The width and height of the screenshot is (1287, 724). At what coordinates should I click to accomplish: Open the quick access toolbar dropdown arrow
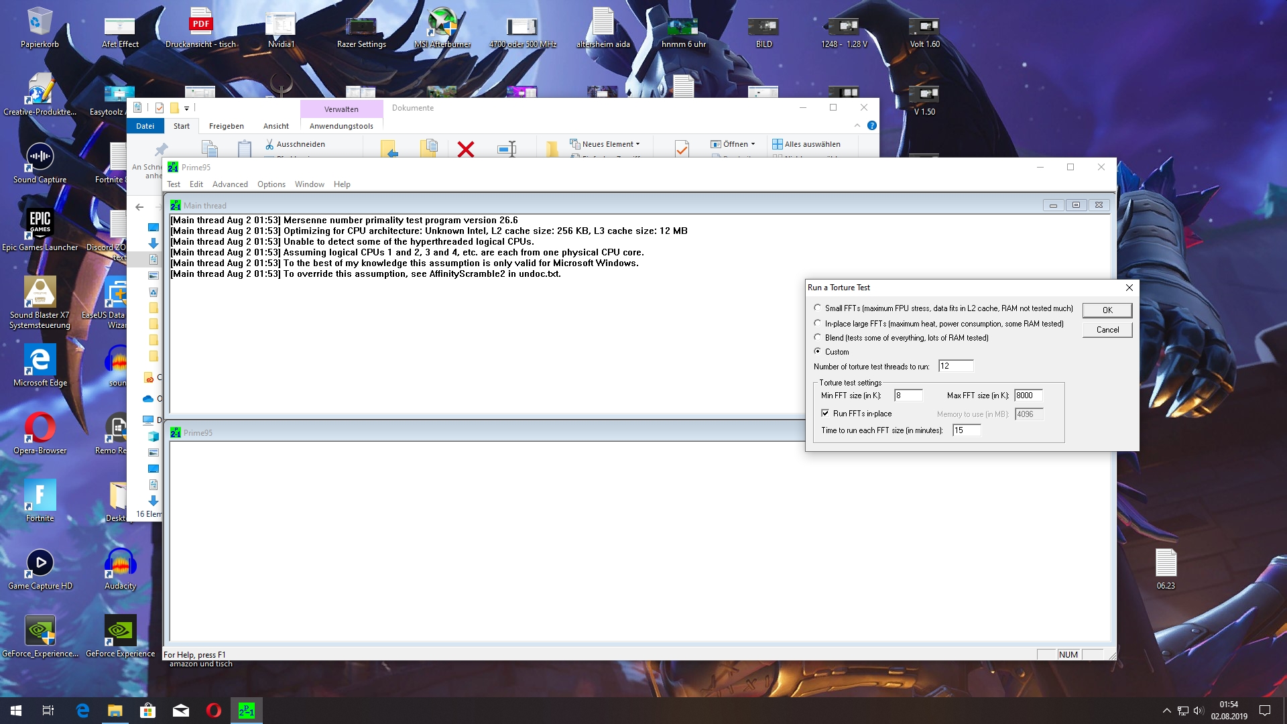pos(186,108)
